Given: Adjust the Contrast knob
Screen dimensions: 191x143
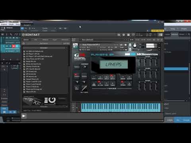Looking at the screenshot, I should coord(84,67).
